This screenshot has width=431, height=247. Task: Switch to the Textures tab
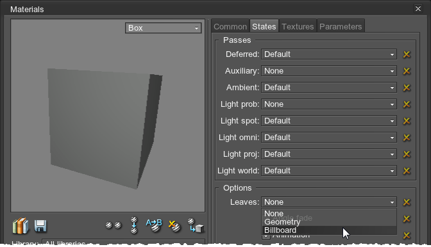[x=298, y=27]
